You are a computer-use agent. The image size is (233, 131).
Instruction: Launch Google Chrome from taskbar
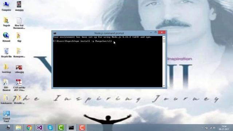point(29,128)
